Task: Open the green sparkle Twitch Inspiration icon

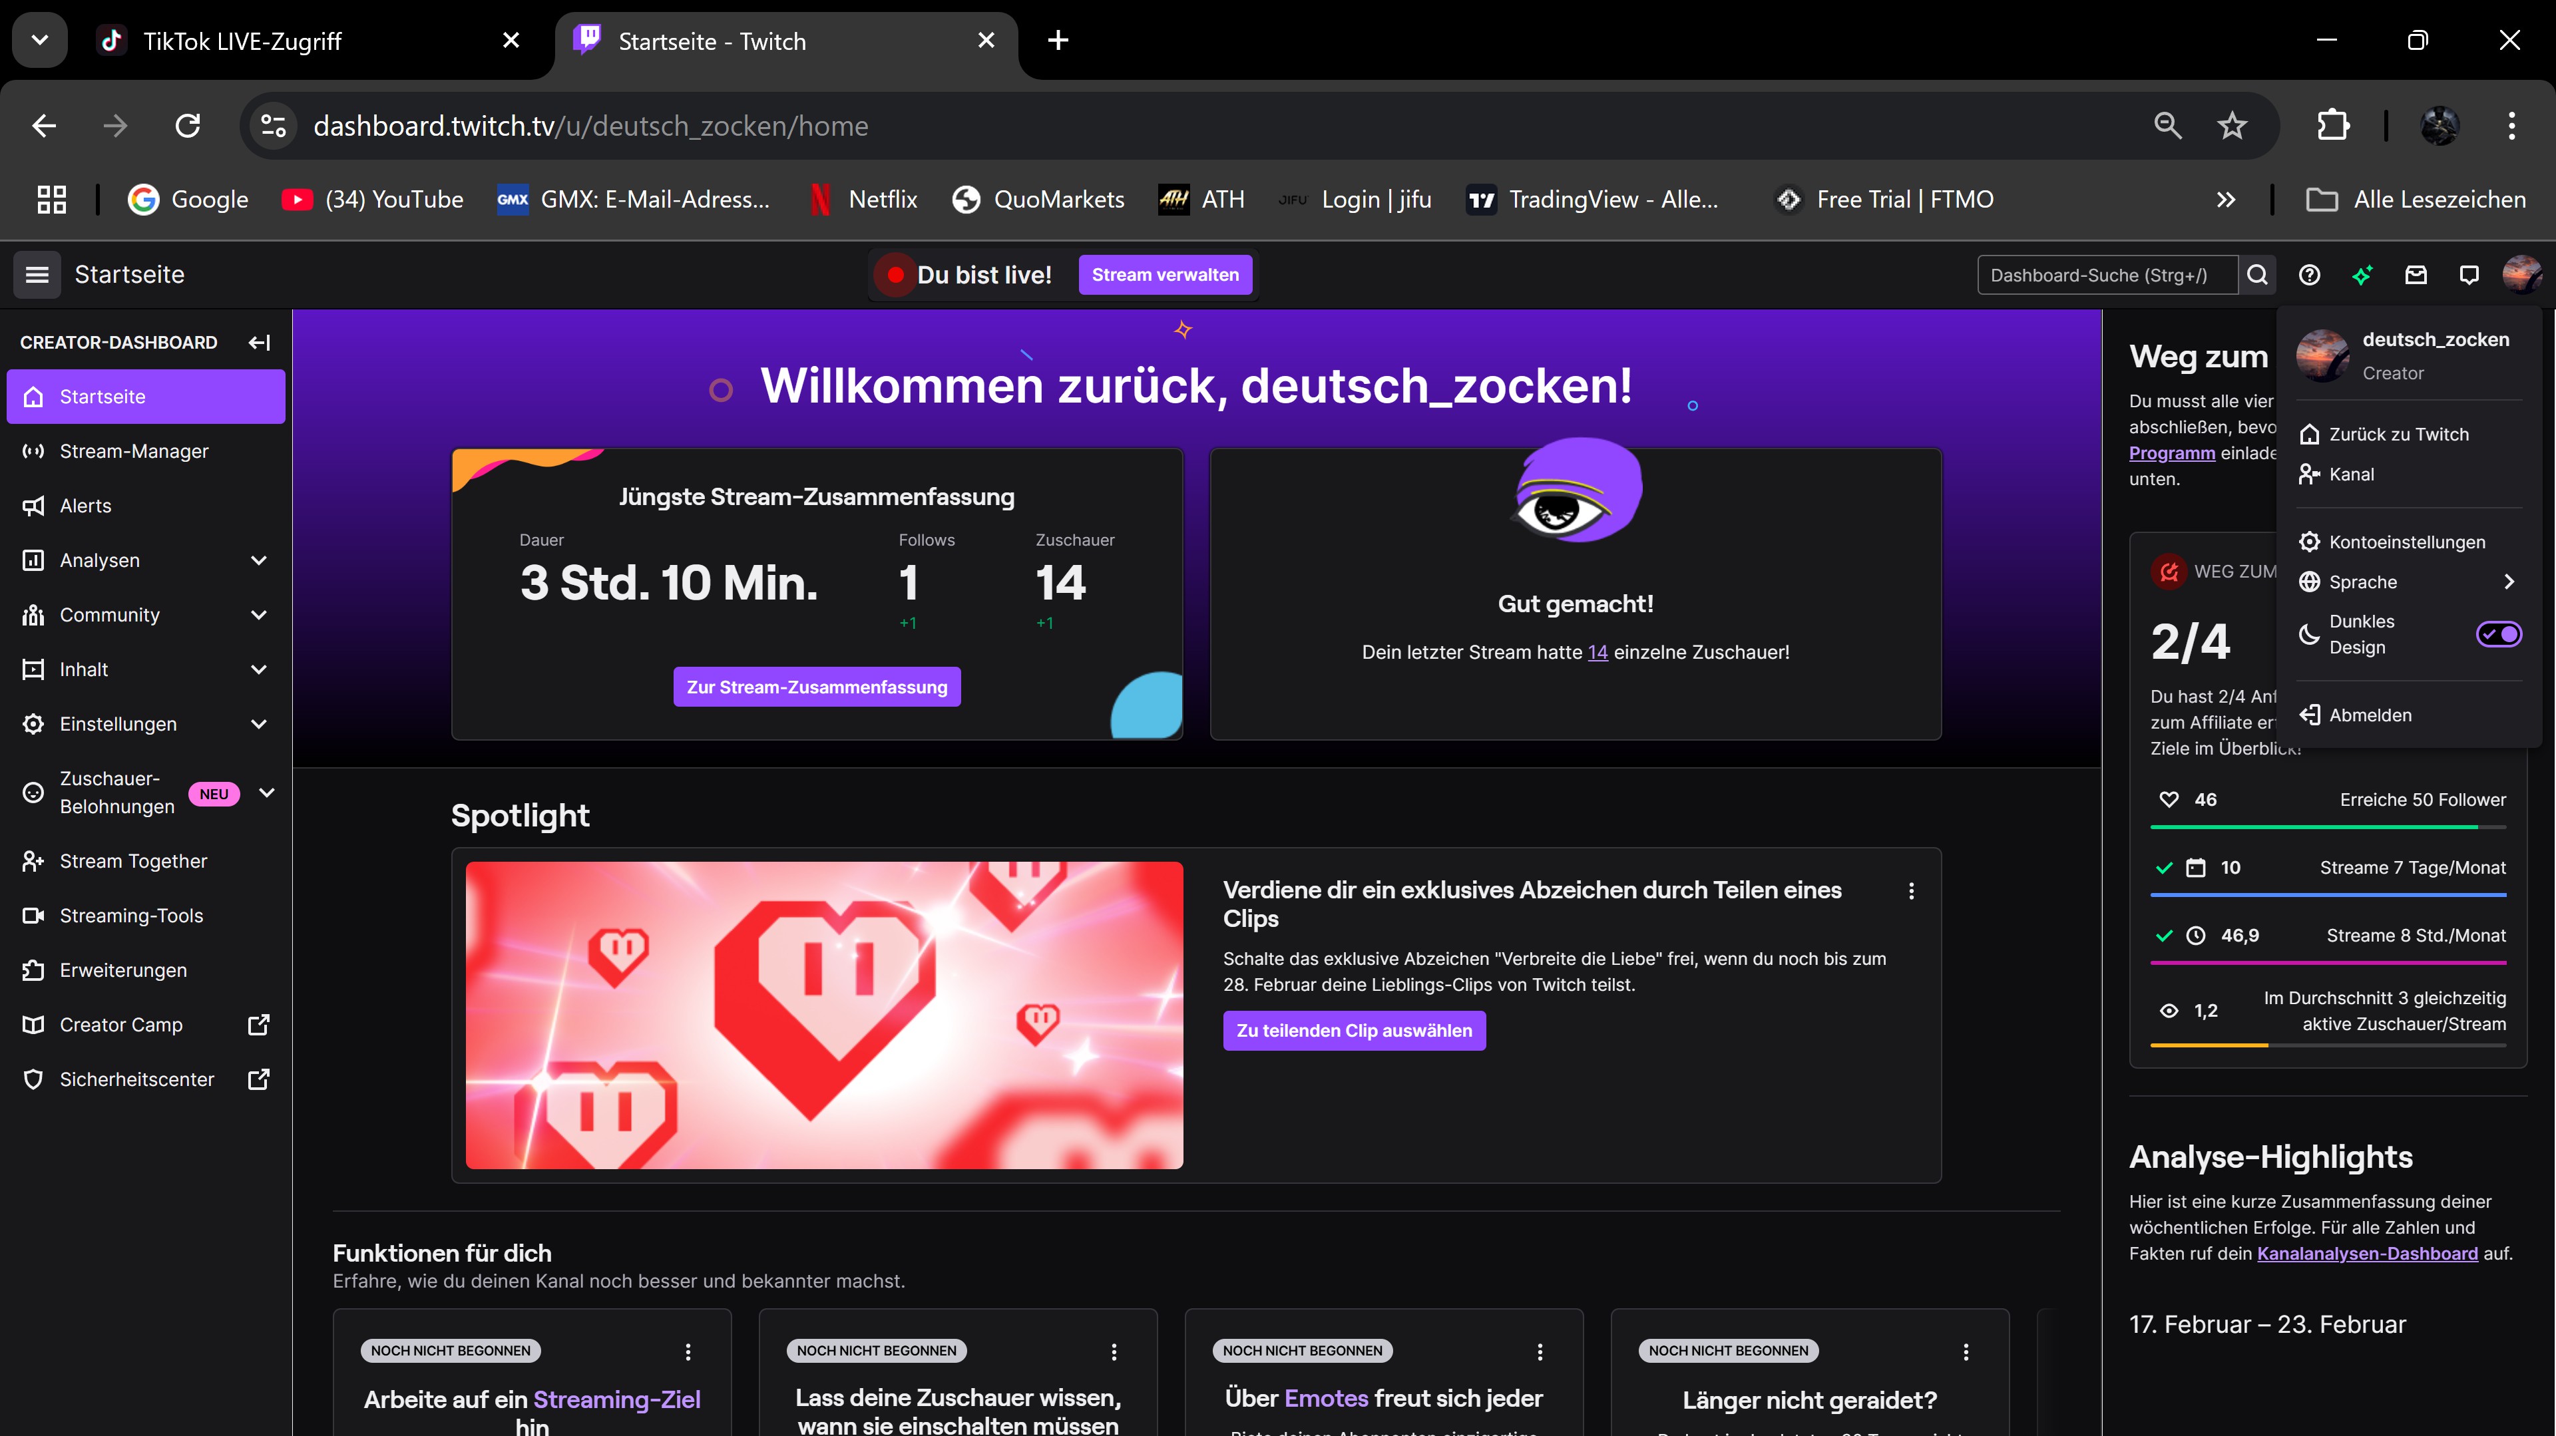Action: click(x=2362, y=275)
